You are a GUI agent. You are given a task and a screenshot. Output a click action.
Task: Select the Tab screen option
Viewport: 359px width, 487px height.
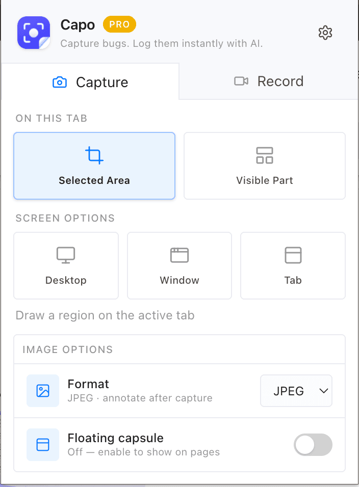[x=293, y=265]
